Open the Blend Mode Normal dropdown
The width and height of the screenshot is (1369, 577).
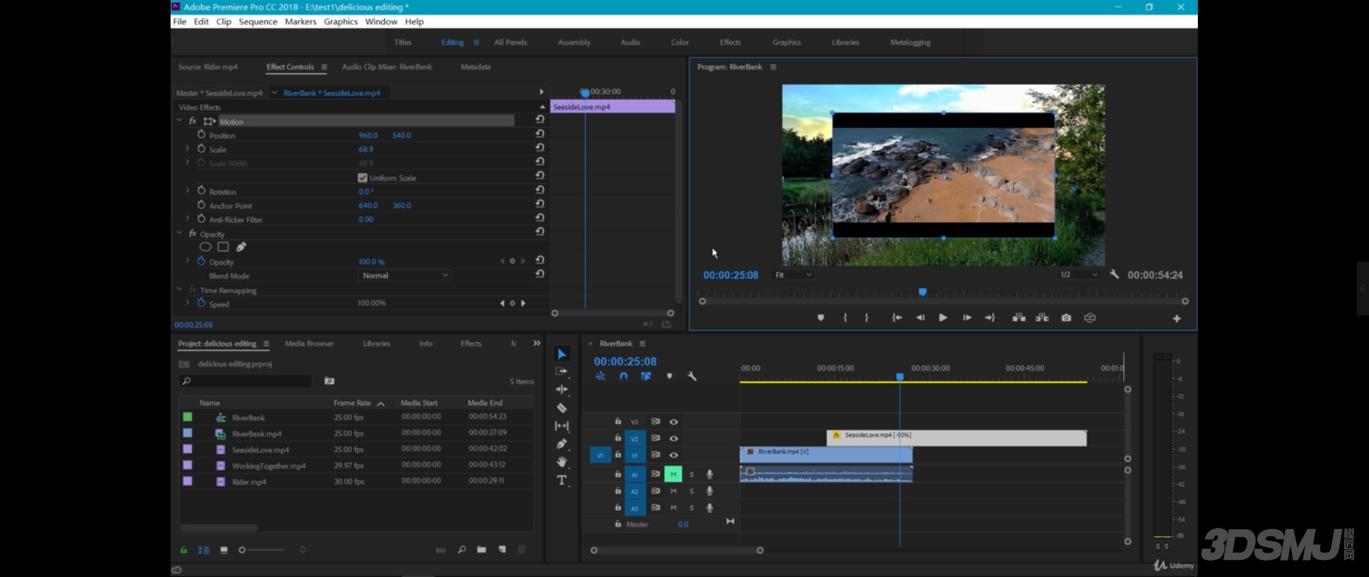click(404, 276)
